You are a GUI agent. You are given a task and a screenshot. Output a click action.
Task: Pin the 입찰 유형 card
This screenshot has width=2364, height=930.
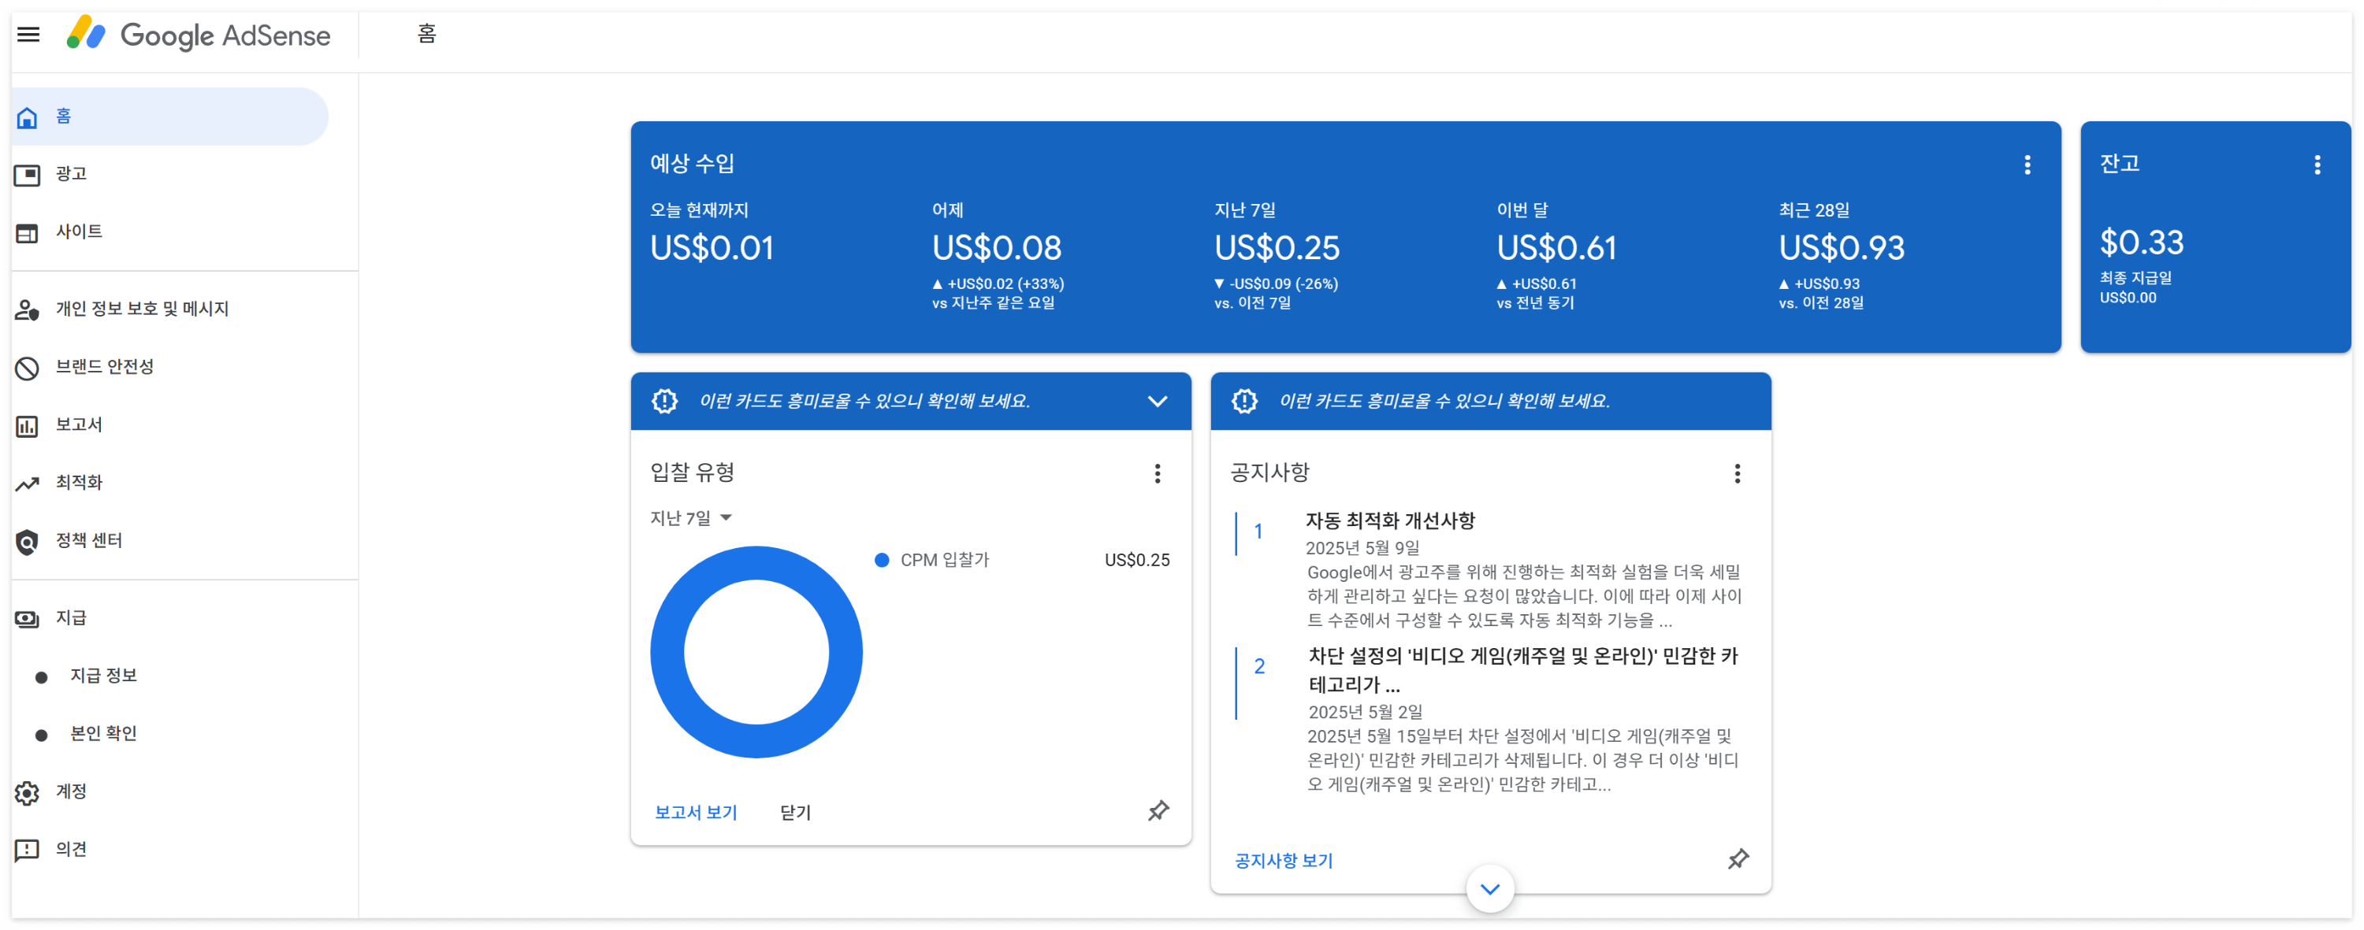[x=1158, y=811]
